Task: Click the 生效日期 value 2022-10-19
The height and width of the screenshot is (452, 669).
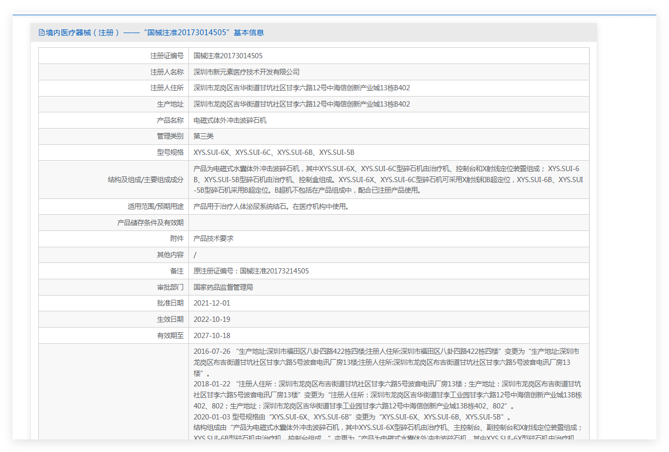Action: pyautogui.click(x=212, y=320)
